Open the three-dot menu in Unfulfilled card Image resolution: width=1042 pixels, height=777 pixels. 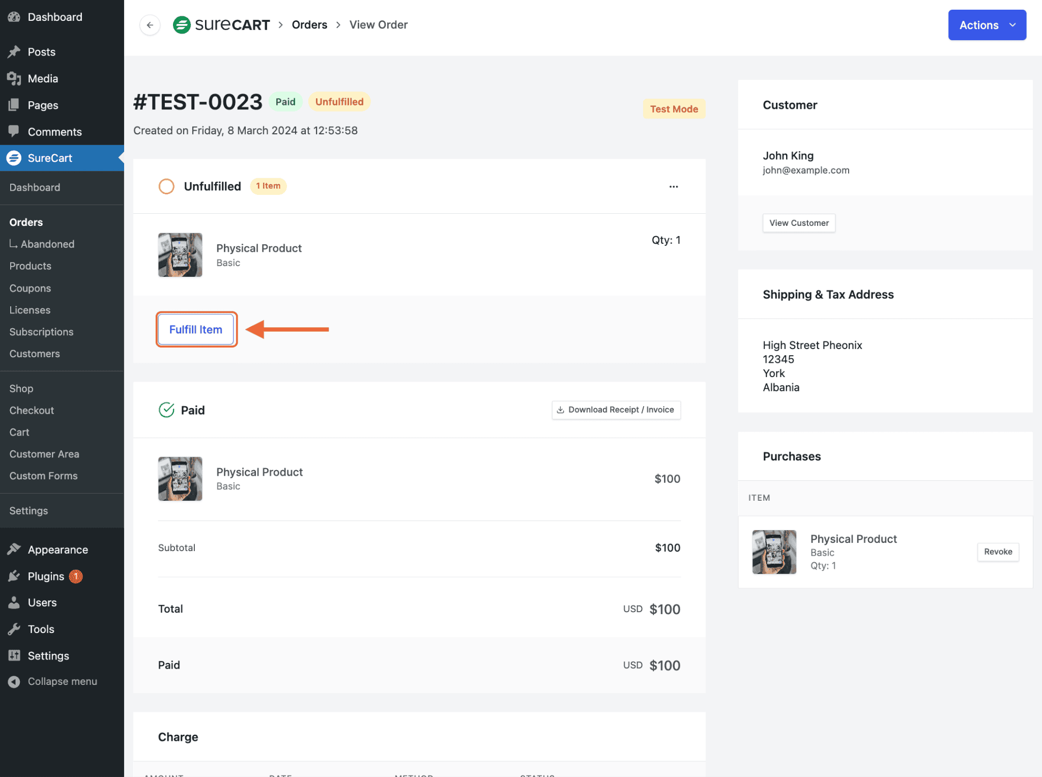(x=673, y=187)
